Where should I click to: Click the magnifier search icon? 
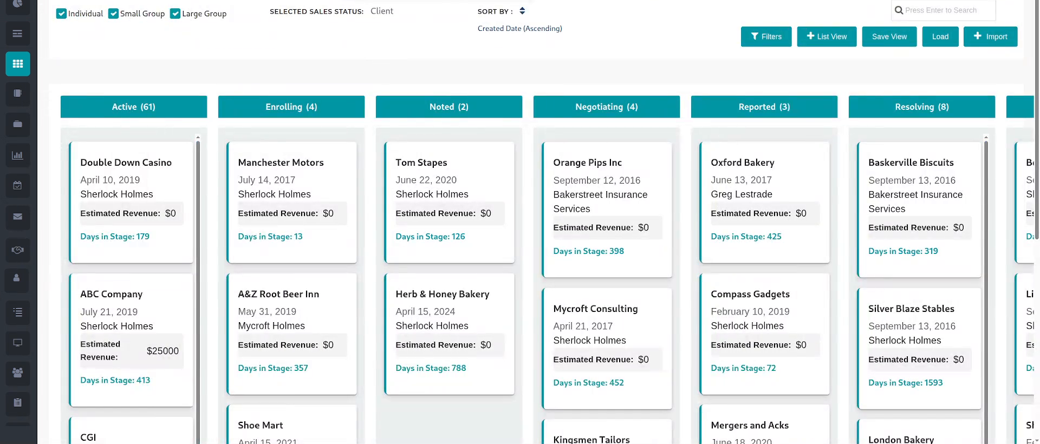pyautogui.click(x=899, y=10)
